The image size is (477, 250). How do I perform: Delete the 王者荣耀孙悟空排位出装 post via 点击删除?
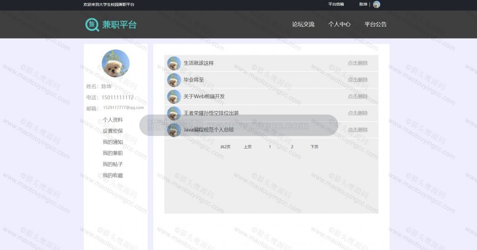point(358,113)
